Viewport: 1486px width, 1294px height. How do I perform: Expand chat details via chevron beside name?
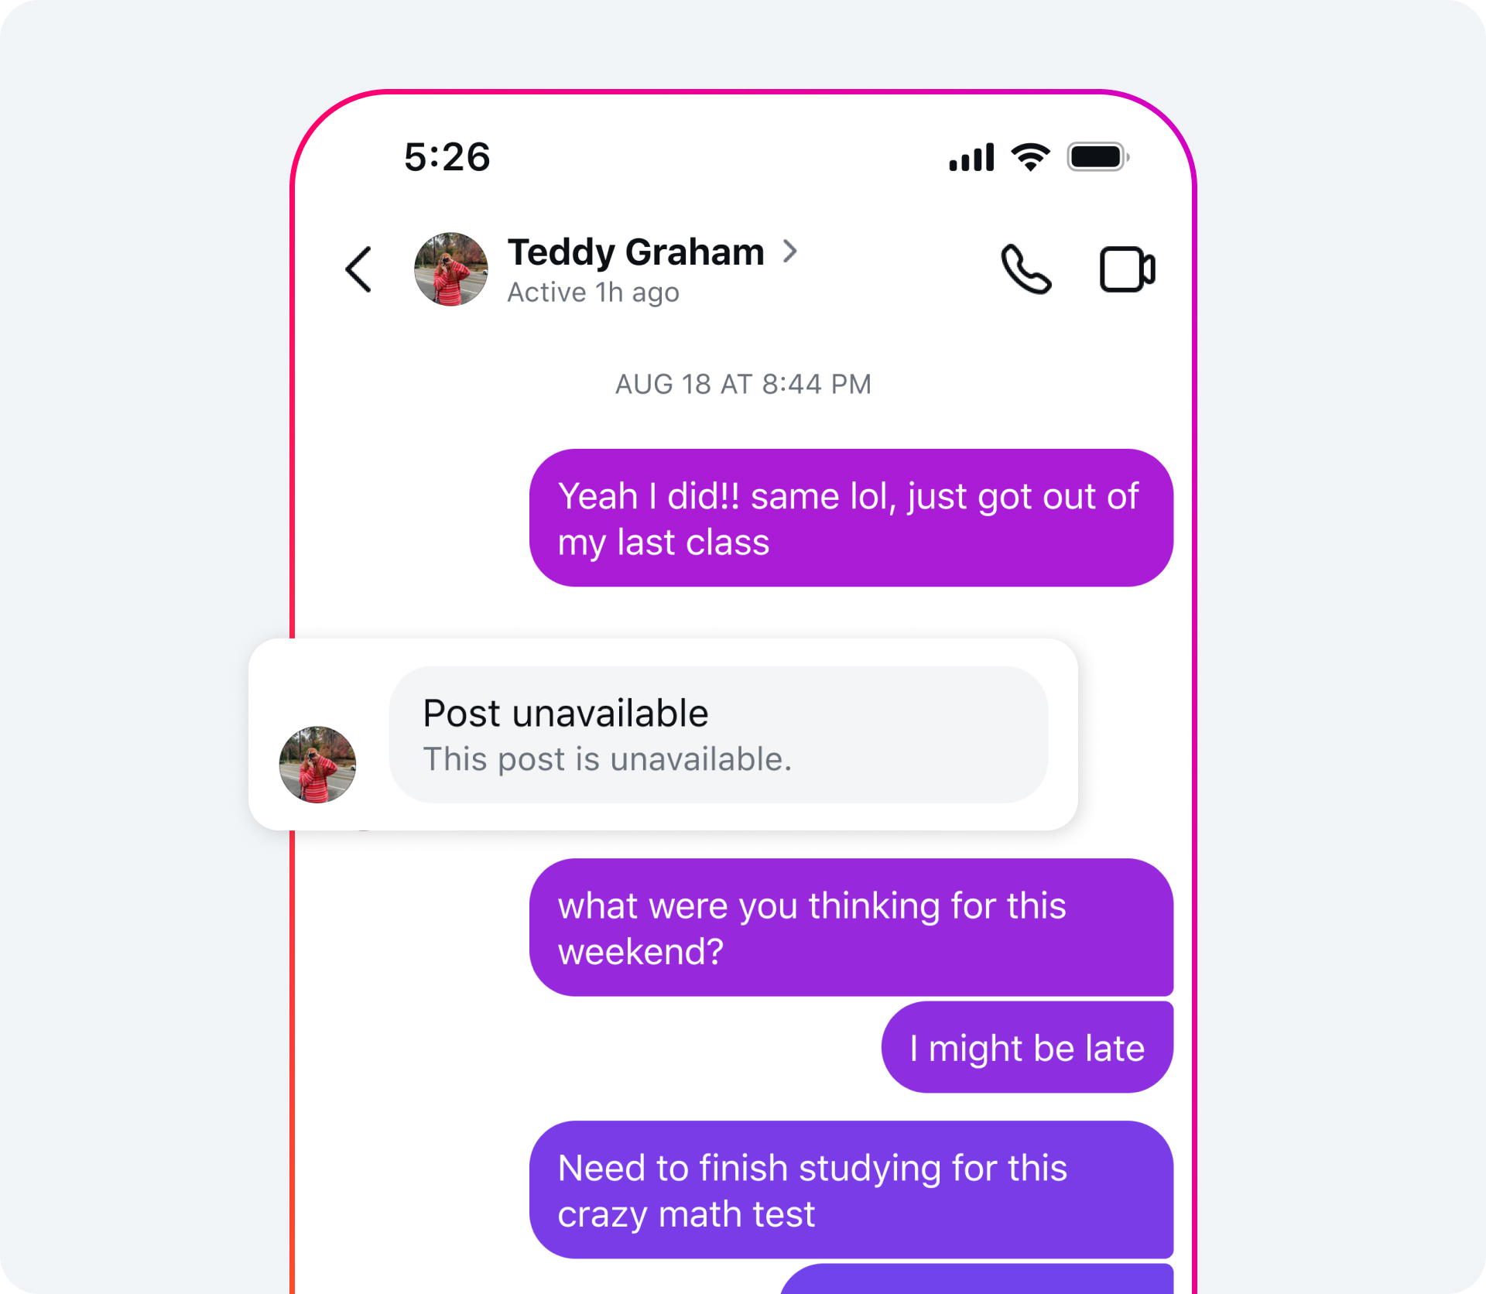pyautogui.click(x=789, y=251)
